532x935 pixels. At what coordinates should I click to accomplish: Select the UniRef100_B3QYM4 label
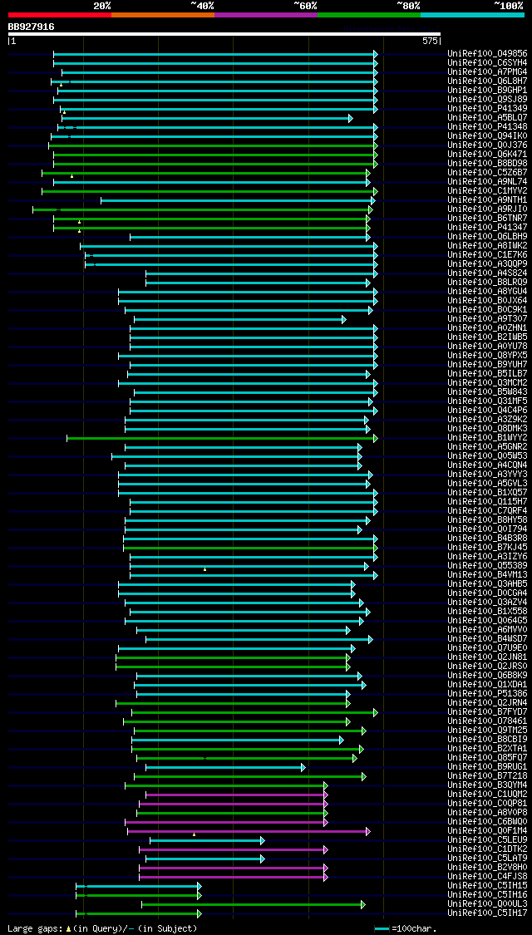487,785
